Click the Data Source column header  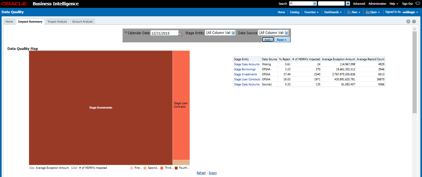(269, 59)
